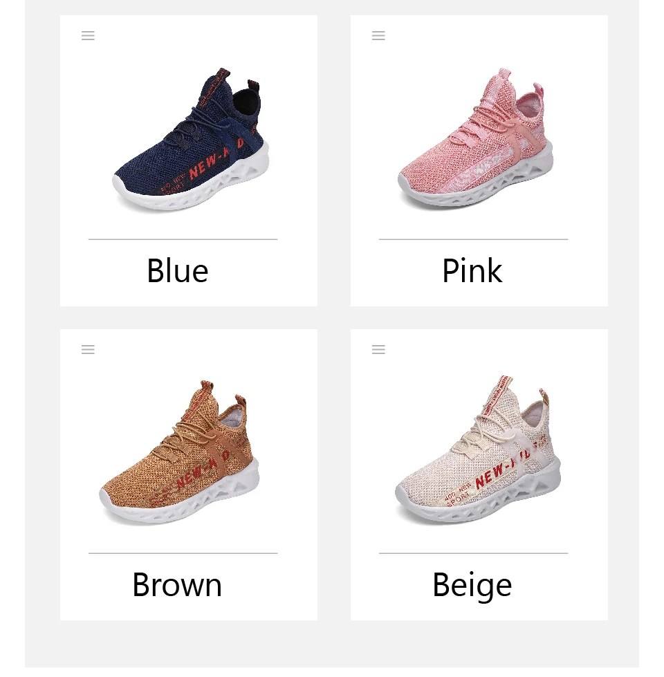Click the Beige color label
The image size is (664, 677).
[472, 586]
